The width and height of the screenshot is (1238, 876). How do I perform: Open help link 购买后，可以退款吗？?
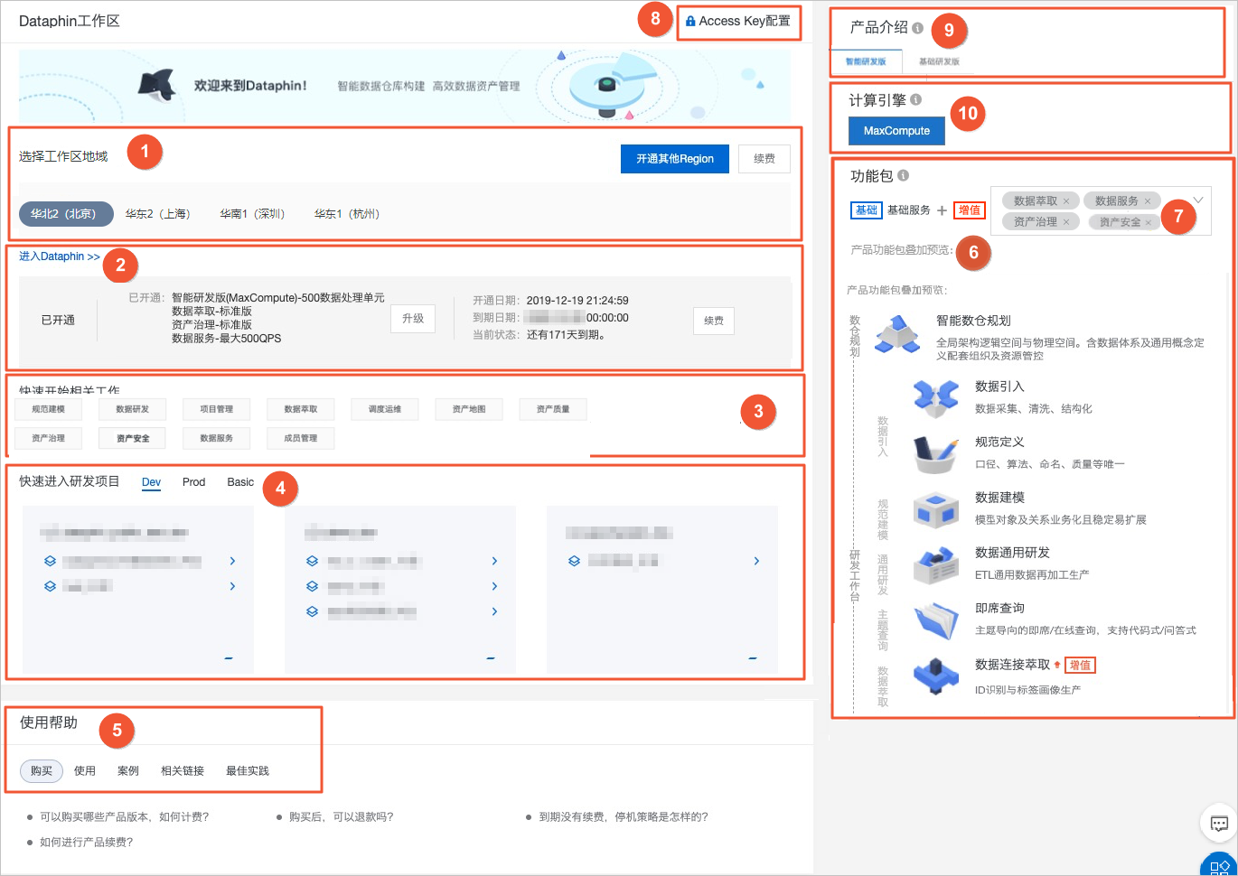click(342, 816)
